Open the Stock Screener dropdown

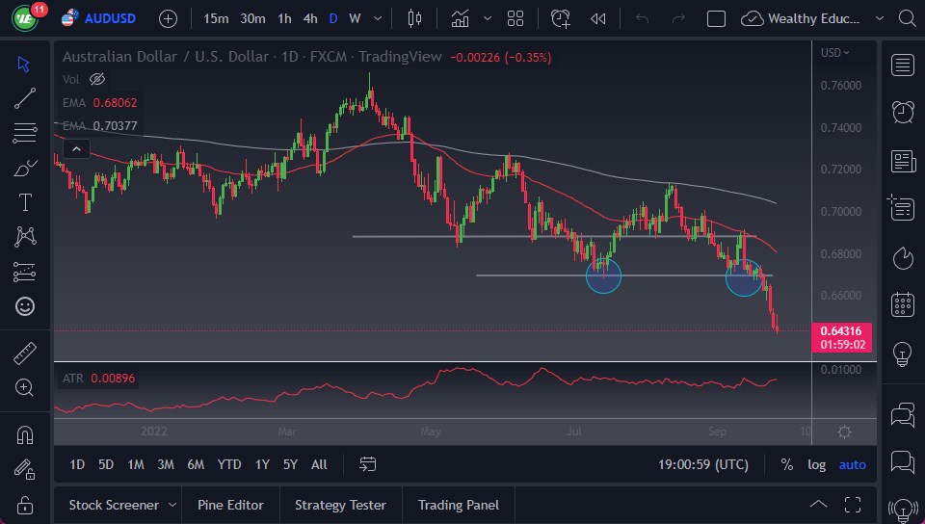pos(172,505)
